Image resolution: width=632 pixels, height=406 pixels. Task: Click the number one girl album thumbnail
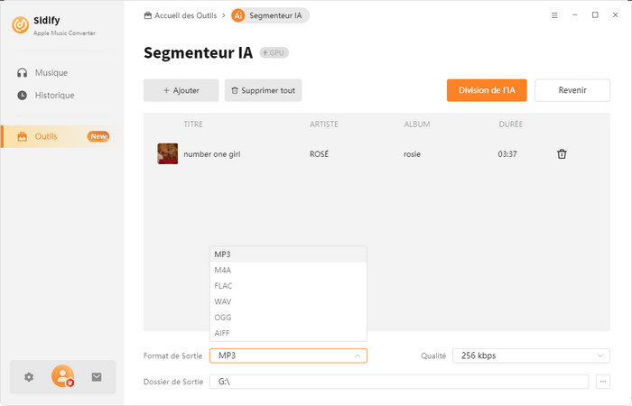pos(167,153)
